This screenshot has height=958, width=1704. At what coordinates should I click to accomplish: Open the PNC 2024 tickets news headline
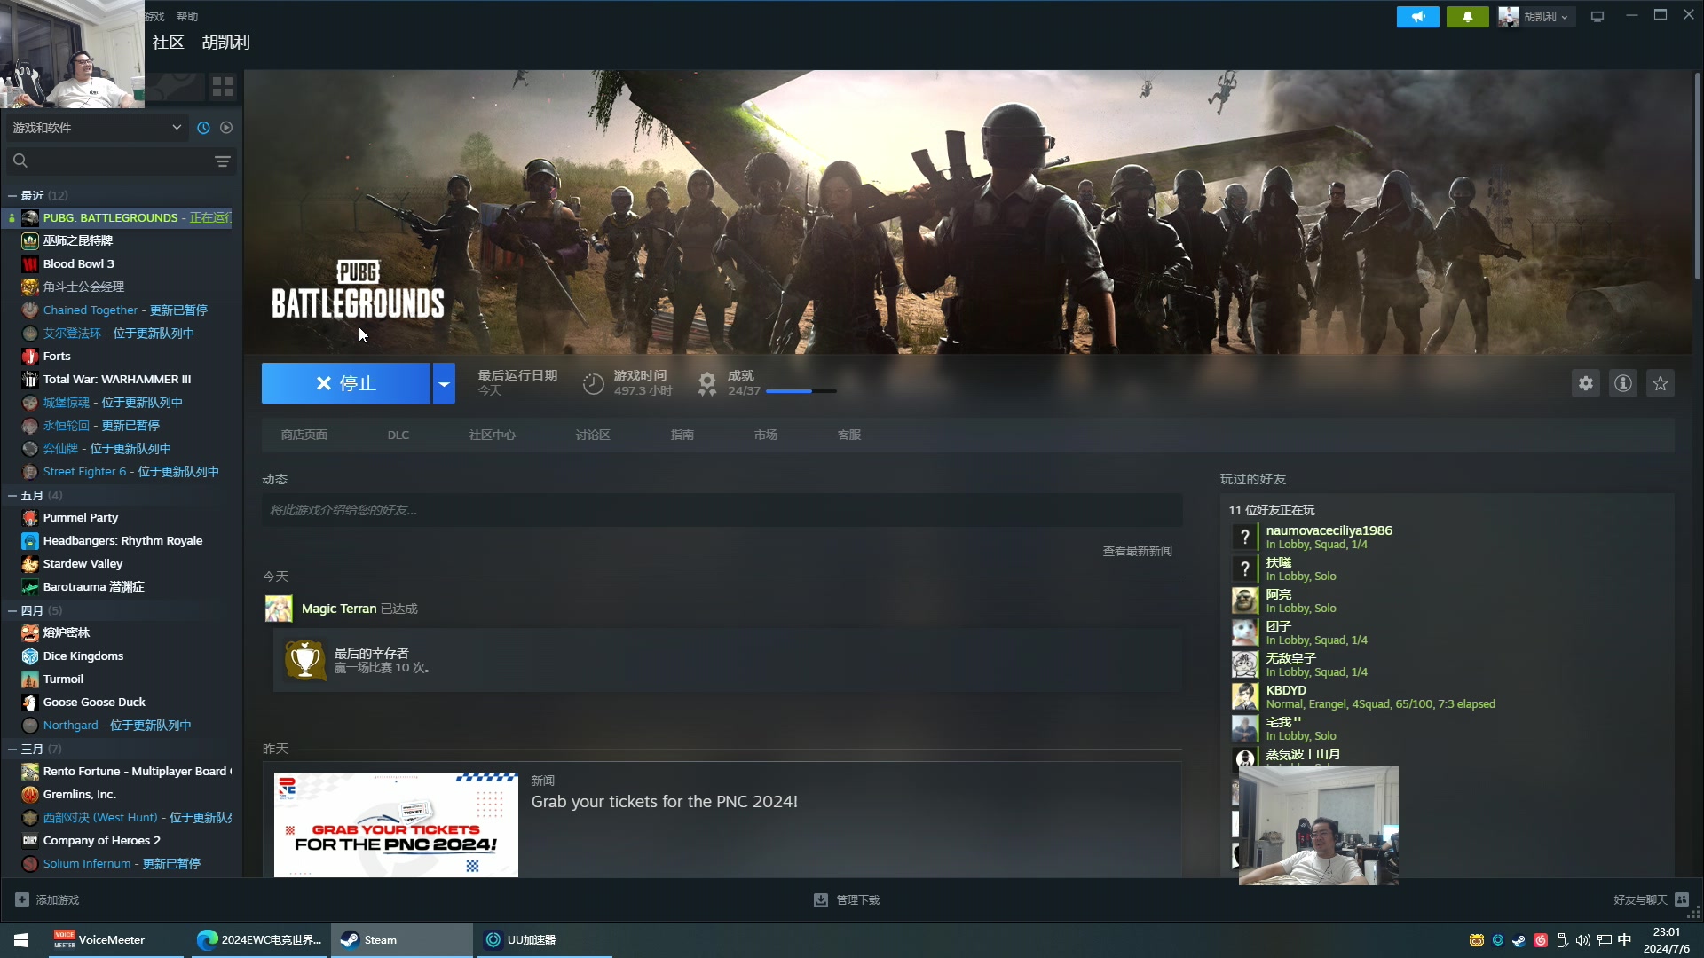[665, 802]
